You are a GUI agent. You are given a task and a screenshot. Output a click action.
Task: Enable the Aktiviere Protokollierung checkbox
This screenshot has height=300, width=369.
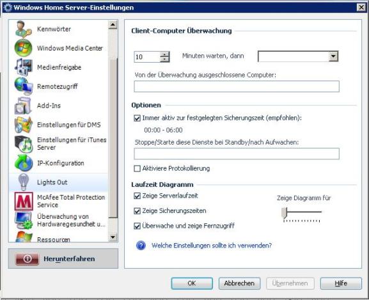point(137,168)
